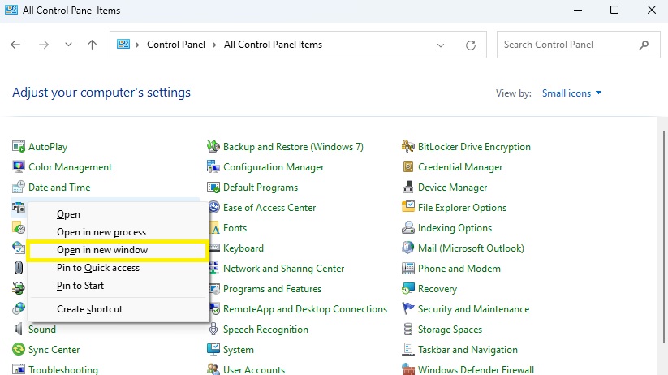Click the Speech Recognition microphone icon

click(213, 329)
